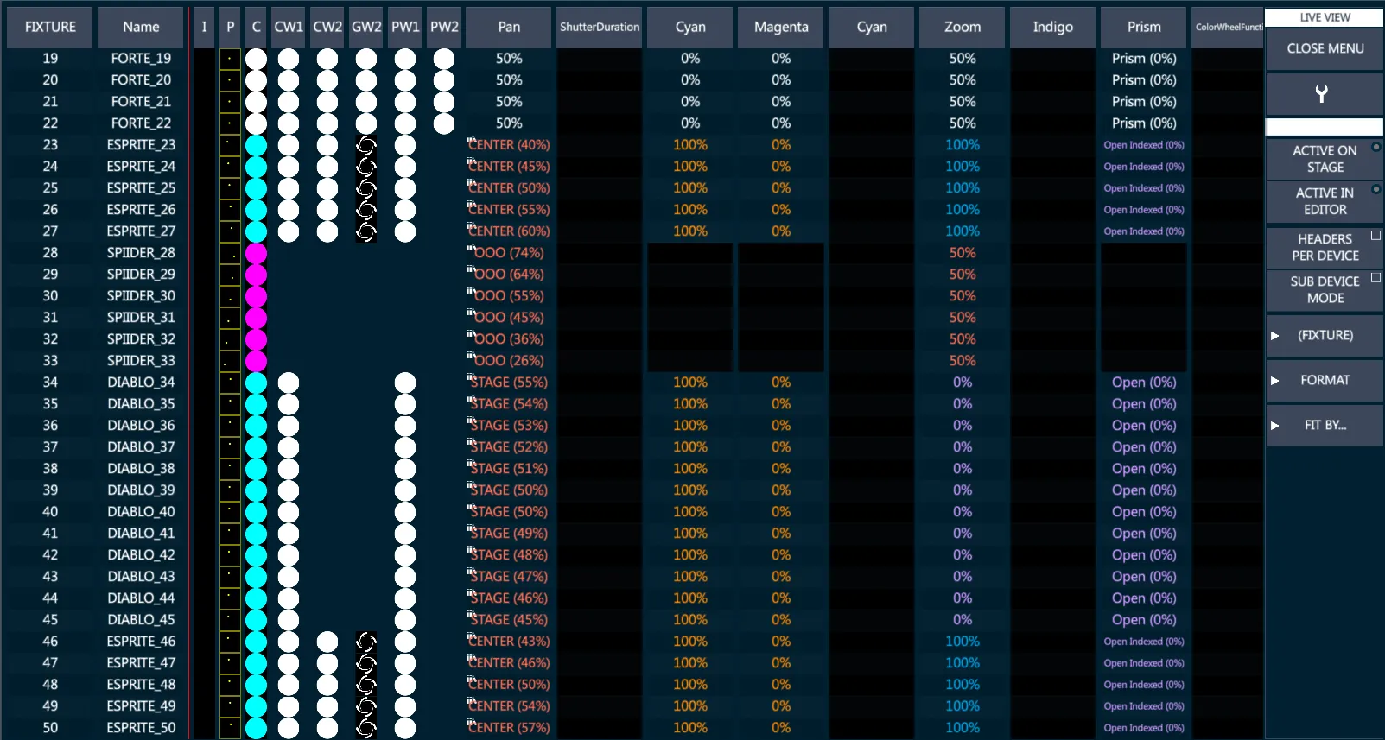The image size is (1385, 740).
Task: Click the Zoom column header
Action: [x=963, y=27]
